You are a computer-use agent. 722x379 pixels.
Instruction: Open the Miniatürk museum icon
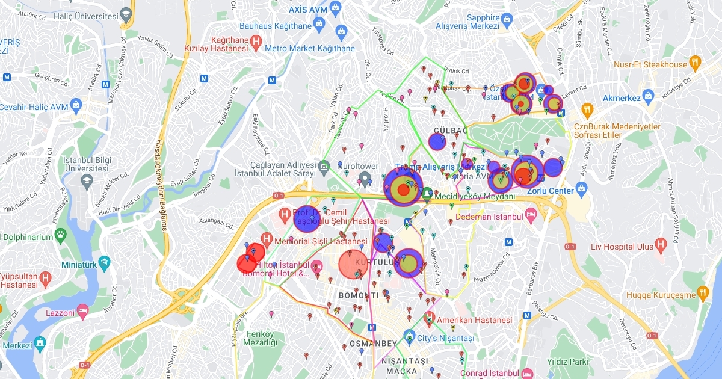point(104,263)
